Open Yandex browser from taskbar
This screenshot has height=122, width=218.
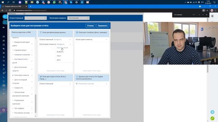[x=49, y=2]
